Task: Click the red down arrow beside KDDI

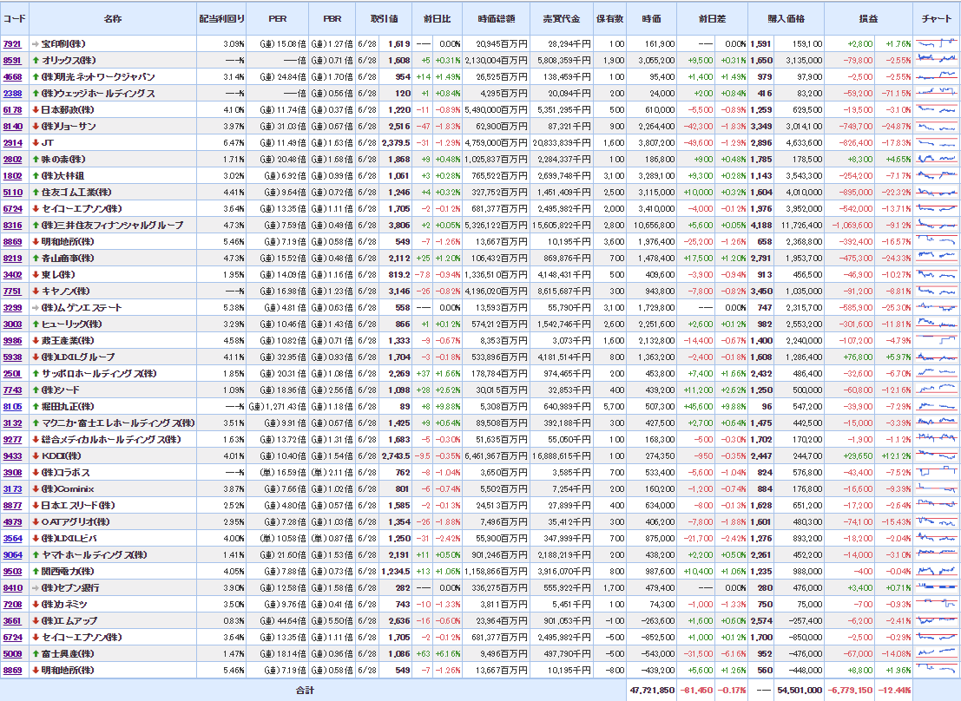Action: tap(36, 455)
